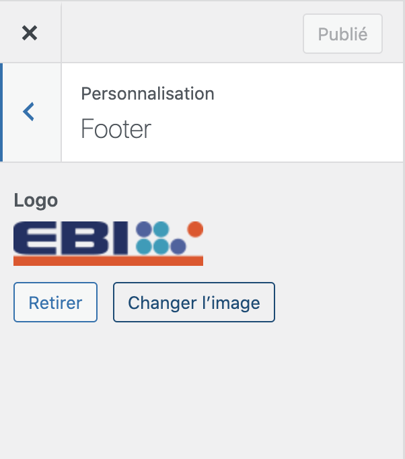
Task: Open media picker via Changer l'image
Action: (194, 302)
